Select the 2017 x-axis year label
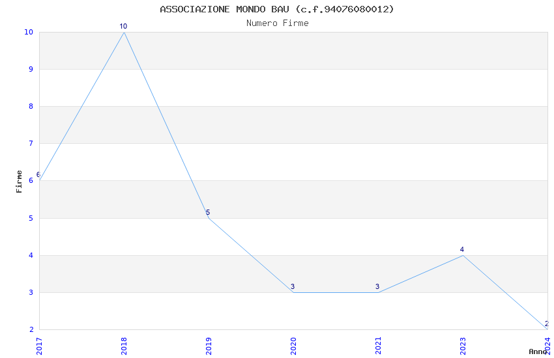 pyautogui.click(x=39, y=346)
